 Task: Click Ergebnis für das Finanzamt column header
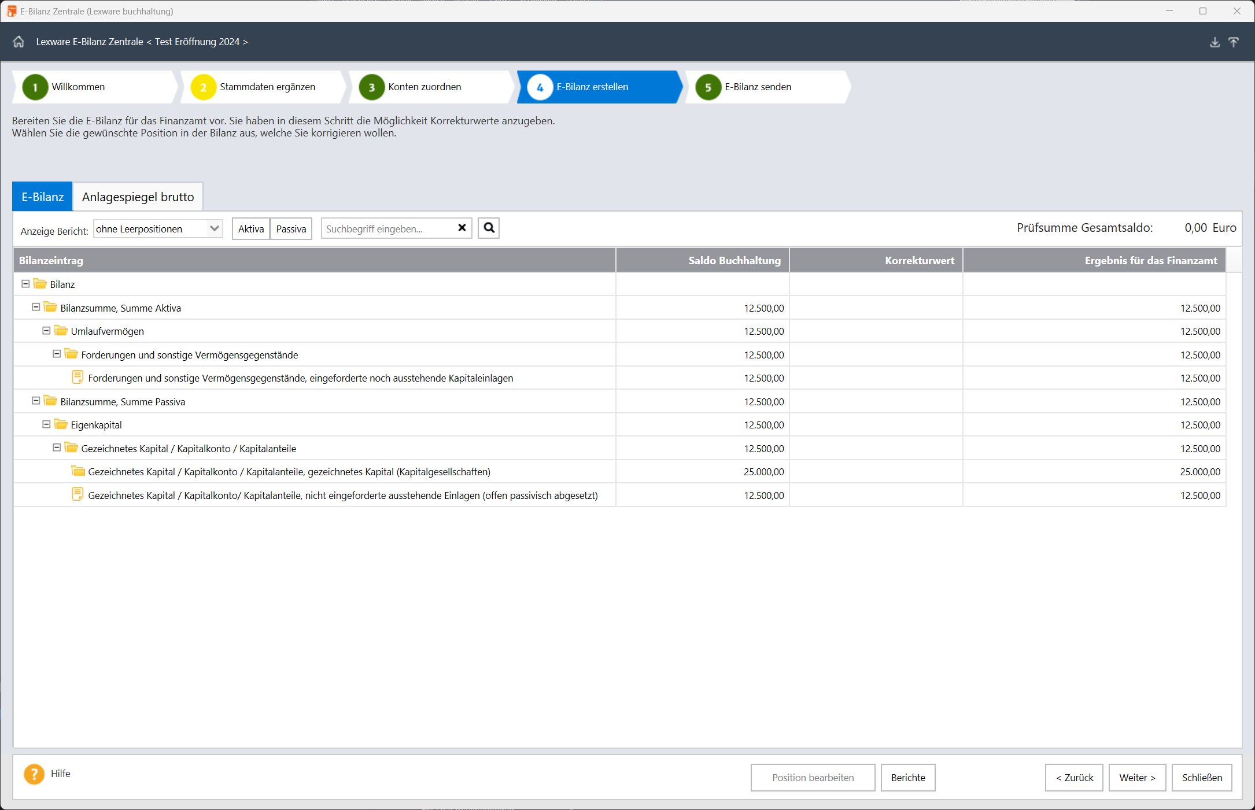pyautogui.click(x=1094, y=261)
